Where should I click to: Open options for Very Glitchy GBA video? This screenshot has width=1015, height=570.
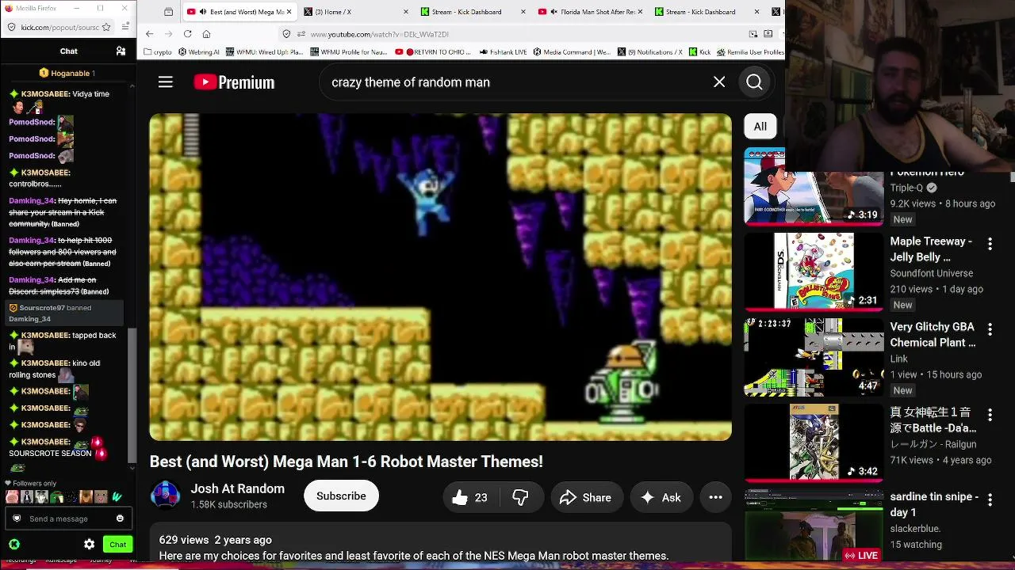990,329
